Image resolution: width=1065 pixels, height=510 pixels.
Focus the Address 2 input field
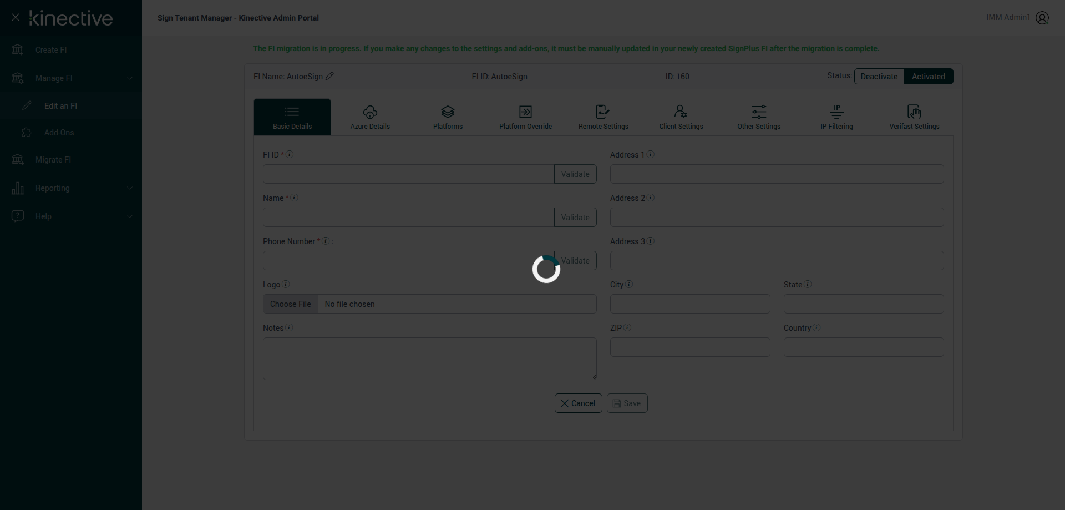[x=777, y=218]
